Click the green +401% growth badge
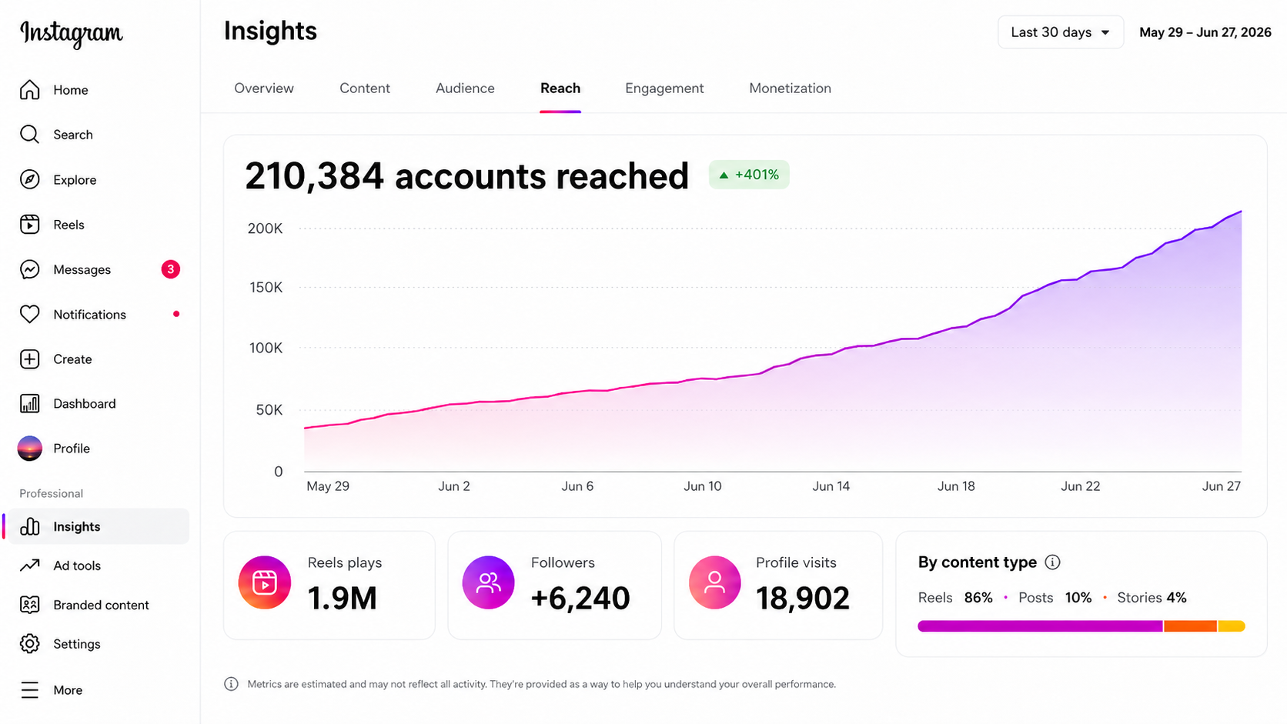 pyautogui.click(x=749, y=175)
